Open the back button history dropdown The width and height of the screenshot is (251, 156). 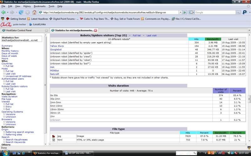point(8,12)
